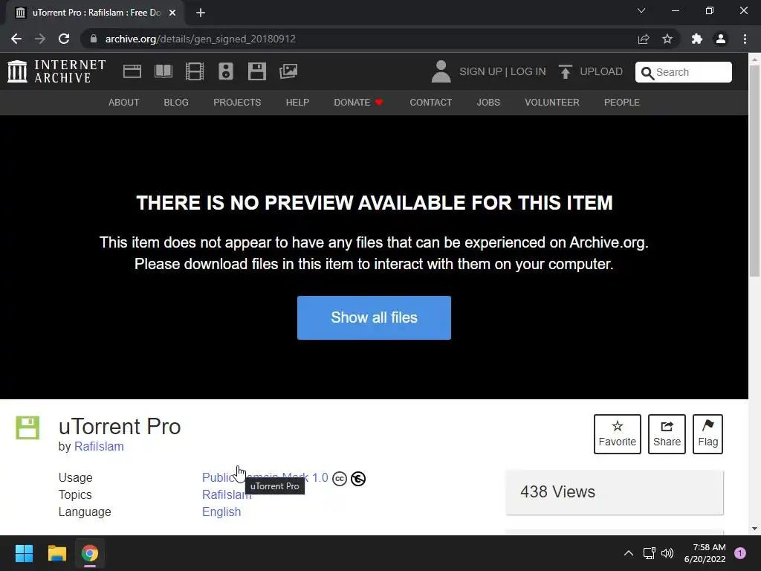Click the scrollbar down arrow

coord(755,529)
